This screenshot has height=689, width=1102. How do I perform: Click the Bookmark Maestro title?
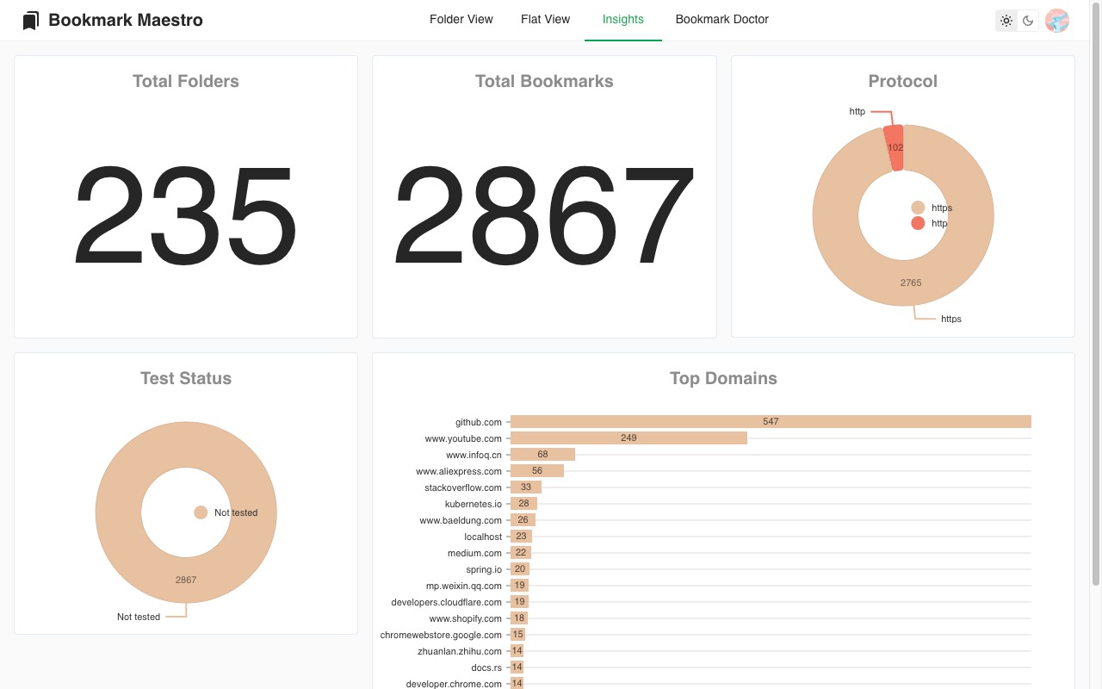point(126,21)
